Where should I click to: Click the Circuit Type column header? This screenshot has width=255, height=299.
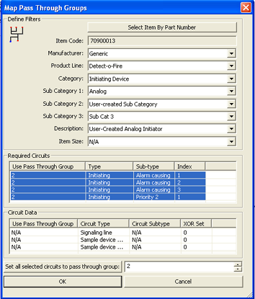(104, 224)
